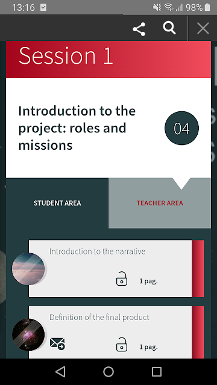
Task: Tap the nebula thumbnail for Definition of final product
Action: (x=28, y=334)
